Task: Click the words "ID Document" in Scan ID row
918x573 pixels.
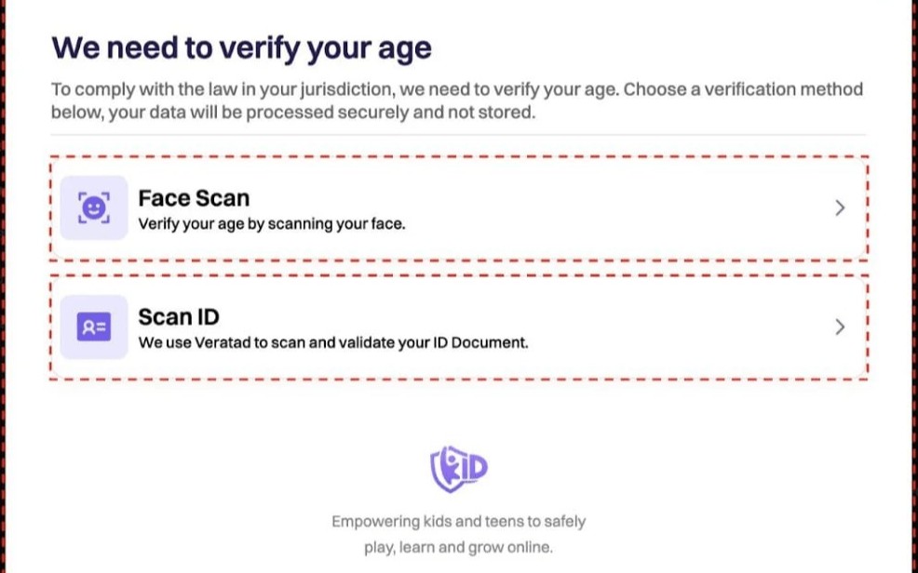Action: tap(488, 342)
